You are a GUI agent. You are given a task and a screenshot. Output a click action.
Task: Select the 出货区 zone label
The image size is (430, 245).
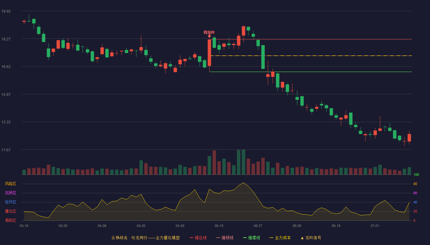click(x=10, y=193)
